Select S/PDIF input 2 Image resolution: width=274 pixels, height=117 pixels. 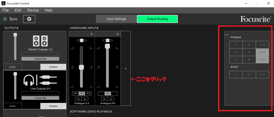(x=249, y=75)
